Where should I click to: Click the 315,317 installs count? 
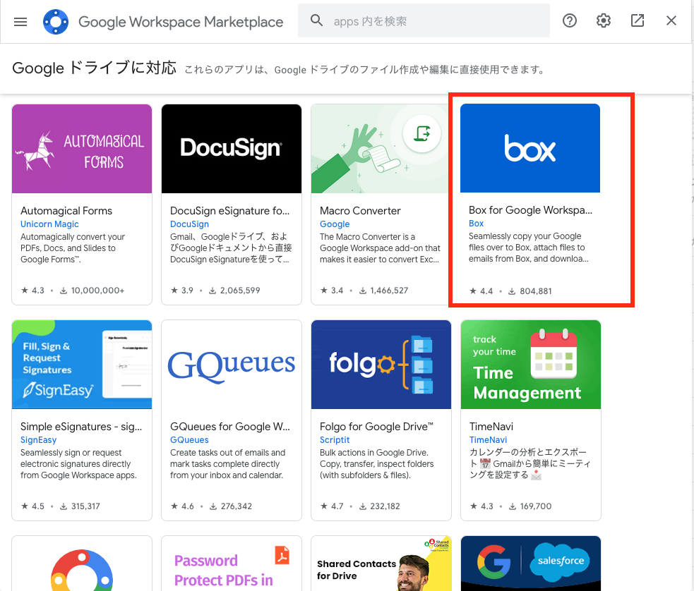click(x=85, y=506)
